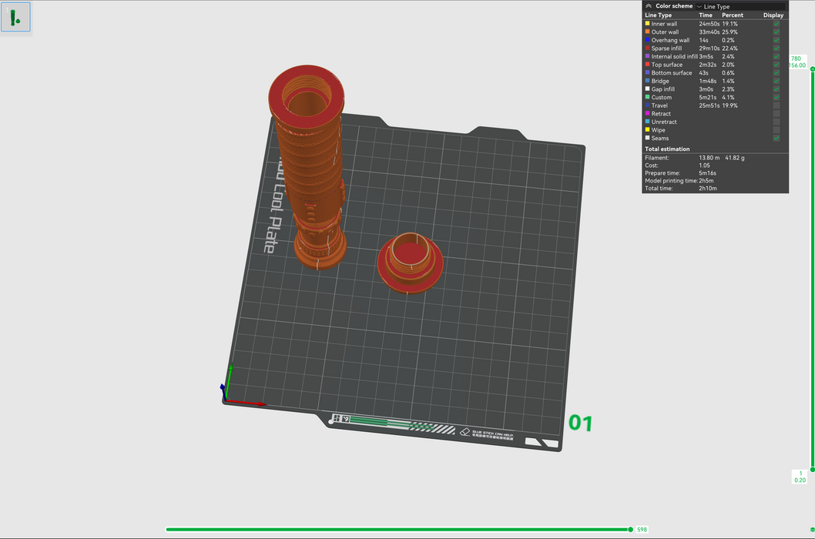Screen dimensions: 815x539
Task: Open the Line Type color scheme dropdown
Action: 740,6
